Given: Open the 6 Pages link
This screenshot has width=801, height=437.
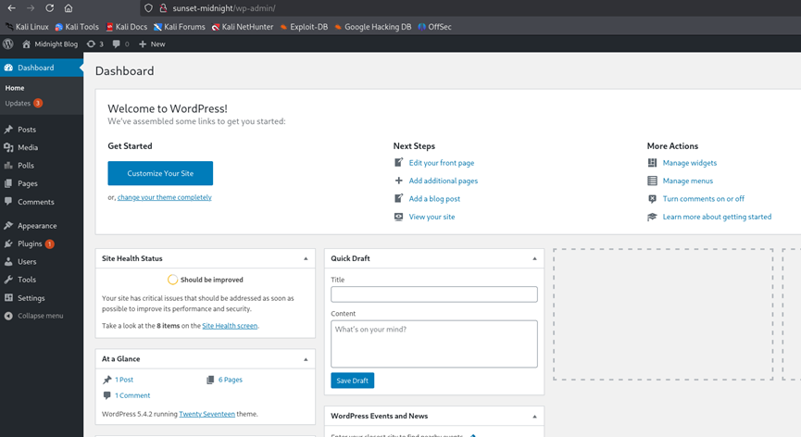Looking at the screenshot, I should coord(231,380).
